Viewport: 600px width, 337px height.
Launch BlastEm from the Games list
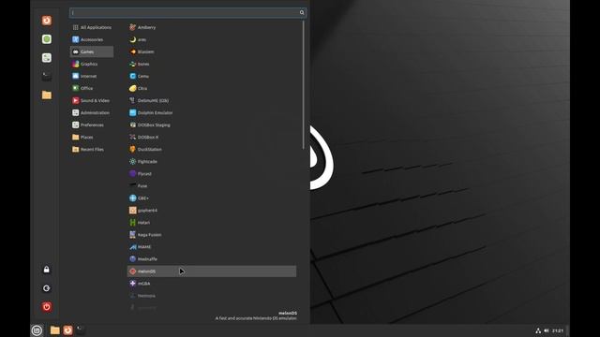coord(212,52)
